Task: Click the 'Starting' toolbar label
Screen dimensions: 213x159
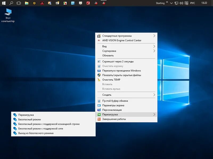Action: pyautogui.click(x=160, y=3)
